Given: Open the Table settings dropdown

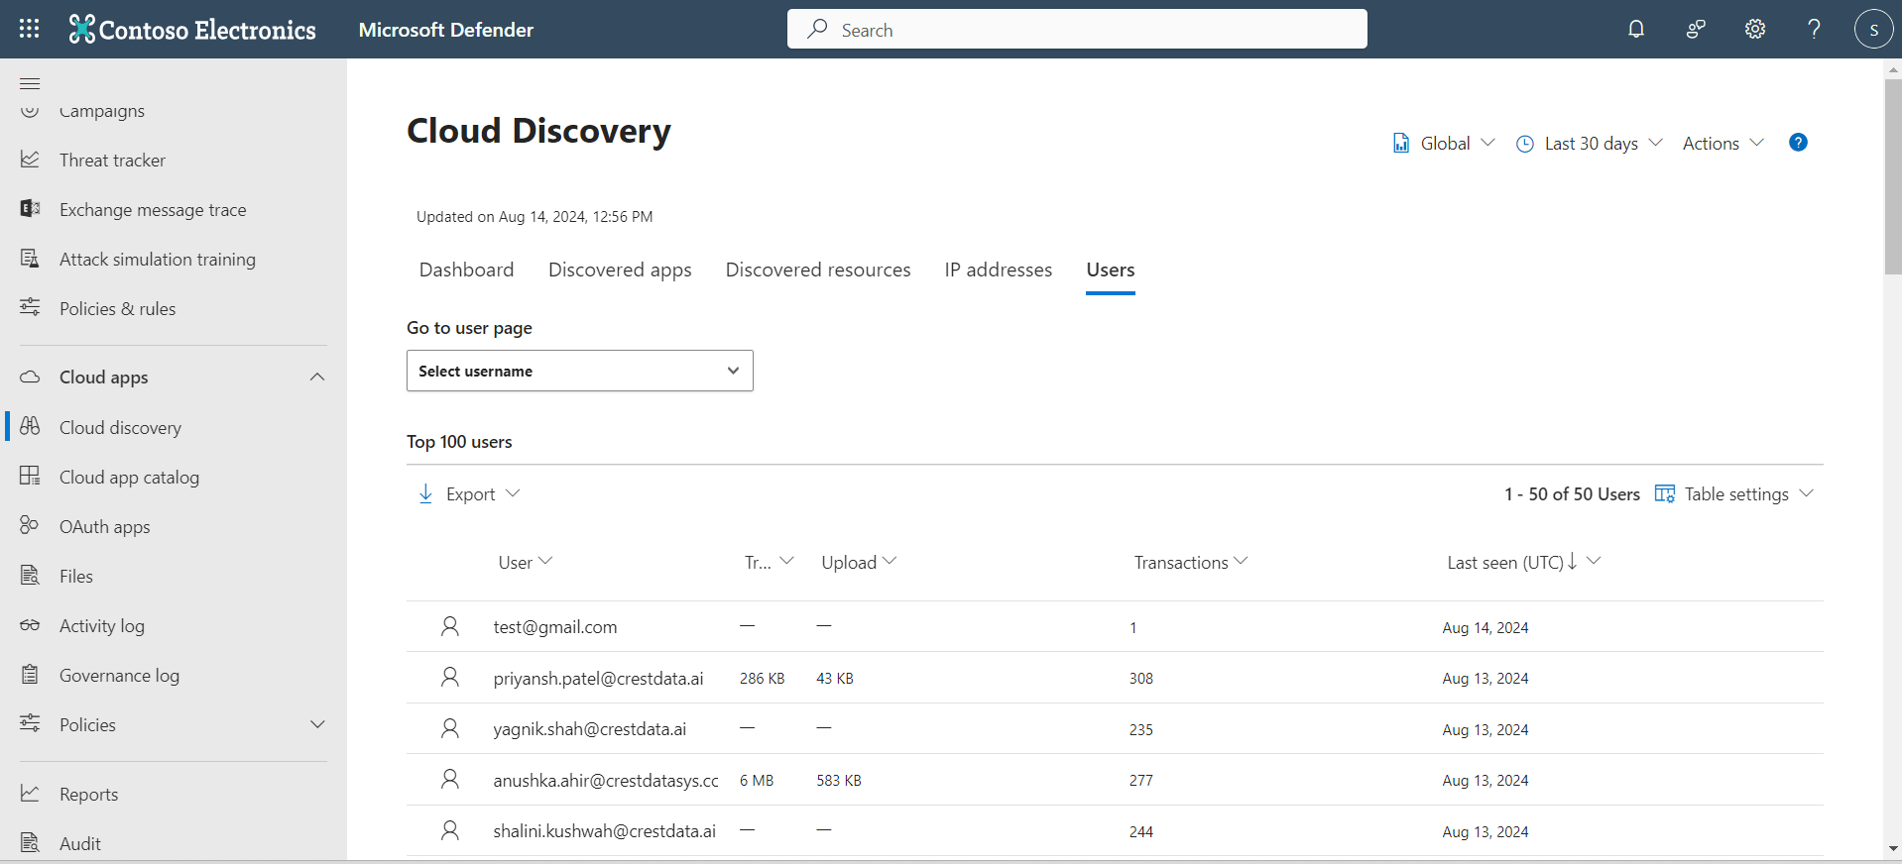Looking at the screenshot, I should pos(1734,493).
